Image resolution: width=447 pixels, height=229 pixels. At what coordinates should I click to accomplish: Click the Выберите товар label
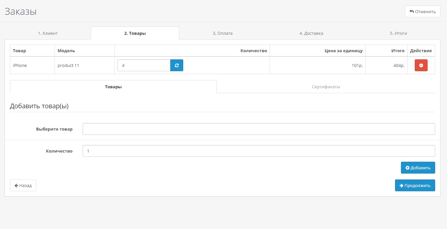point(54,129)
